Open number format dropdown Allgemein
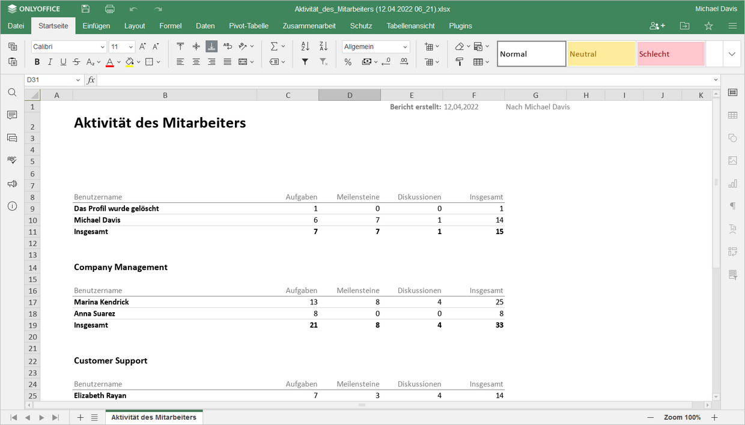745x425 pixels. pyautogui.click(x=406, y=47)
